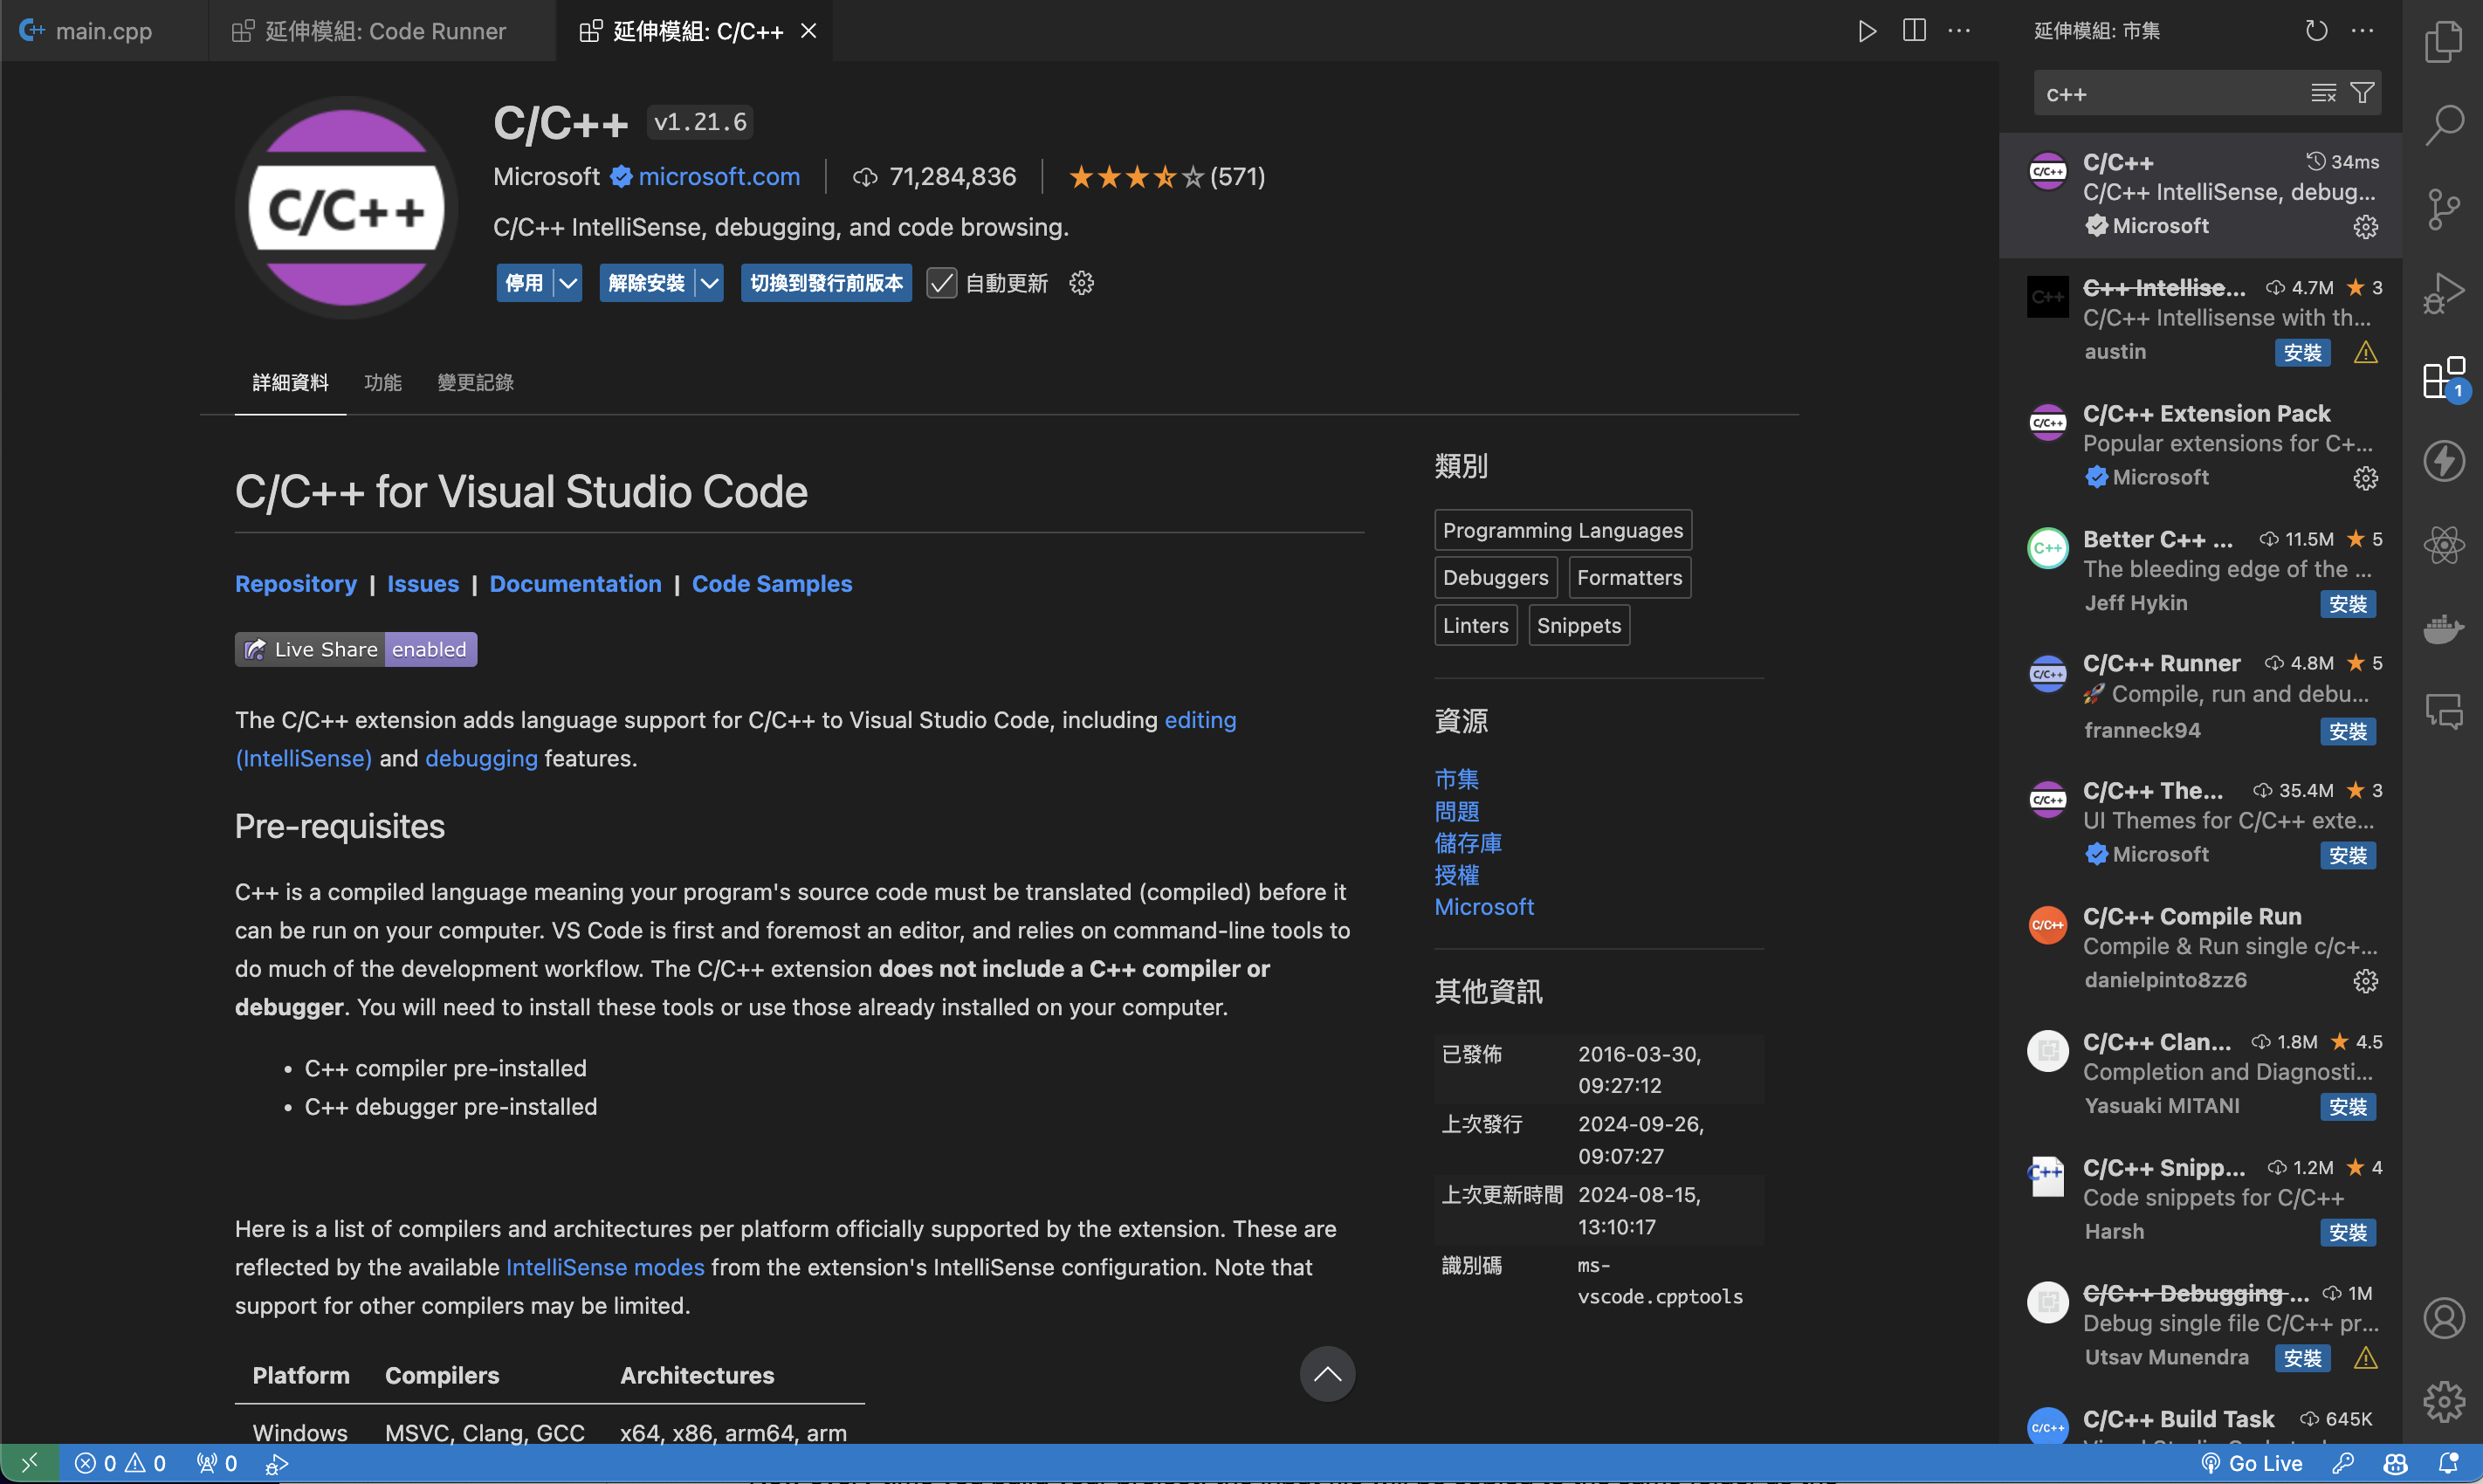The width and height of the screenshot is (2483, 1484).
Task: Open the microsoft.com publisher link
Action: click(719, 177)
